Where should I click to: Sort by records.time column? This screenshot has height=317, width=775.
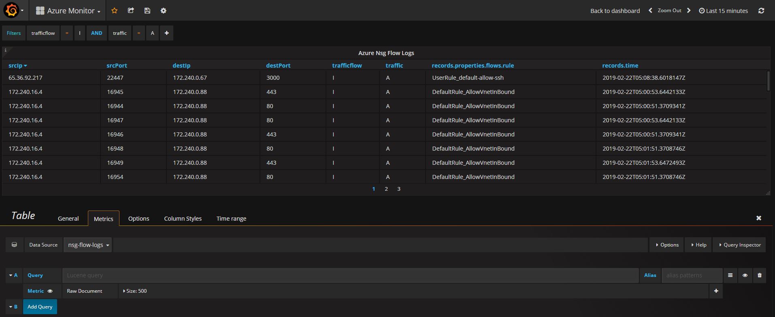pos(620,66)
